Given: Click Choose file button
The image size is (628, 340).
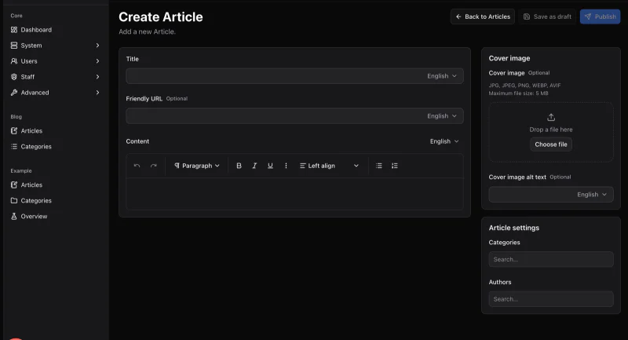Looking at the screenshot, I should 551,144.
